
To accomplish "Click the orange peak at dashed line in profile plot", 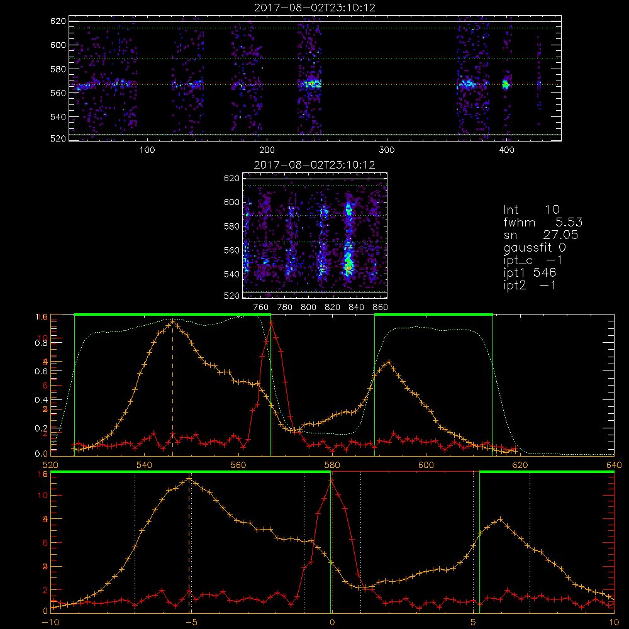I will pyautogui.click(x=173, y=321).
